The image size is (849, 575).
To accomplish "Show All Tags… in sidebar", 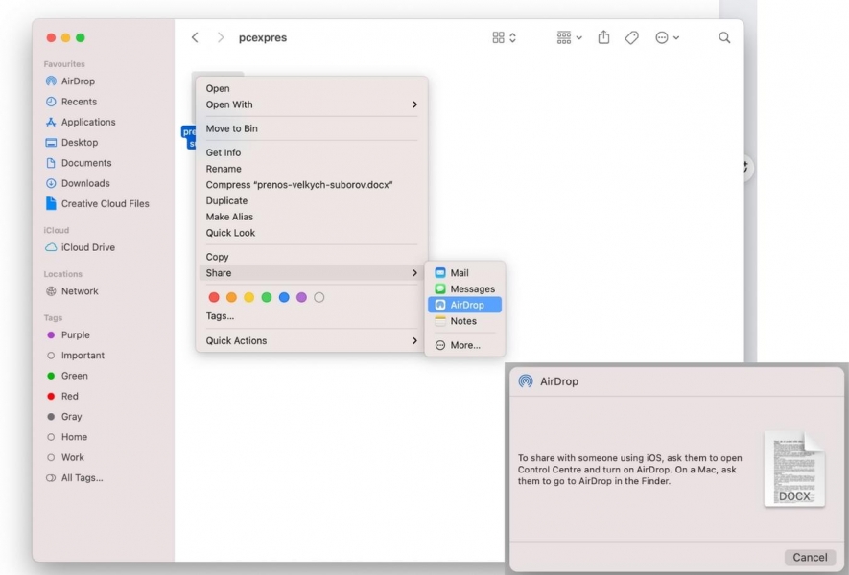I will coord(74,478).
